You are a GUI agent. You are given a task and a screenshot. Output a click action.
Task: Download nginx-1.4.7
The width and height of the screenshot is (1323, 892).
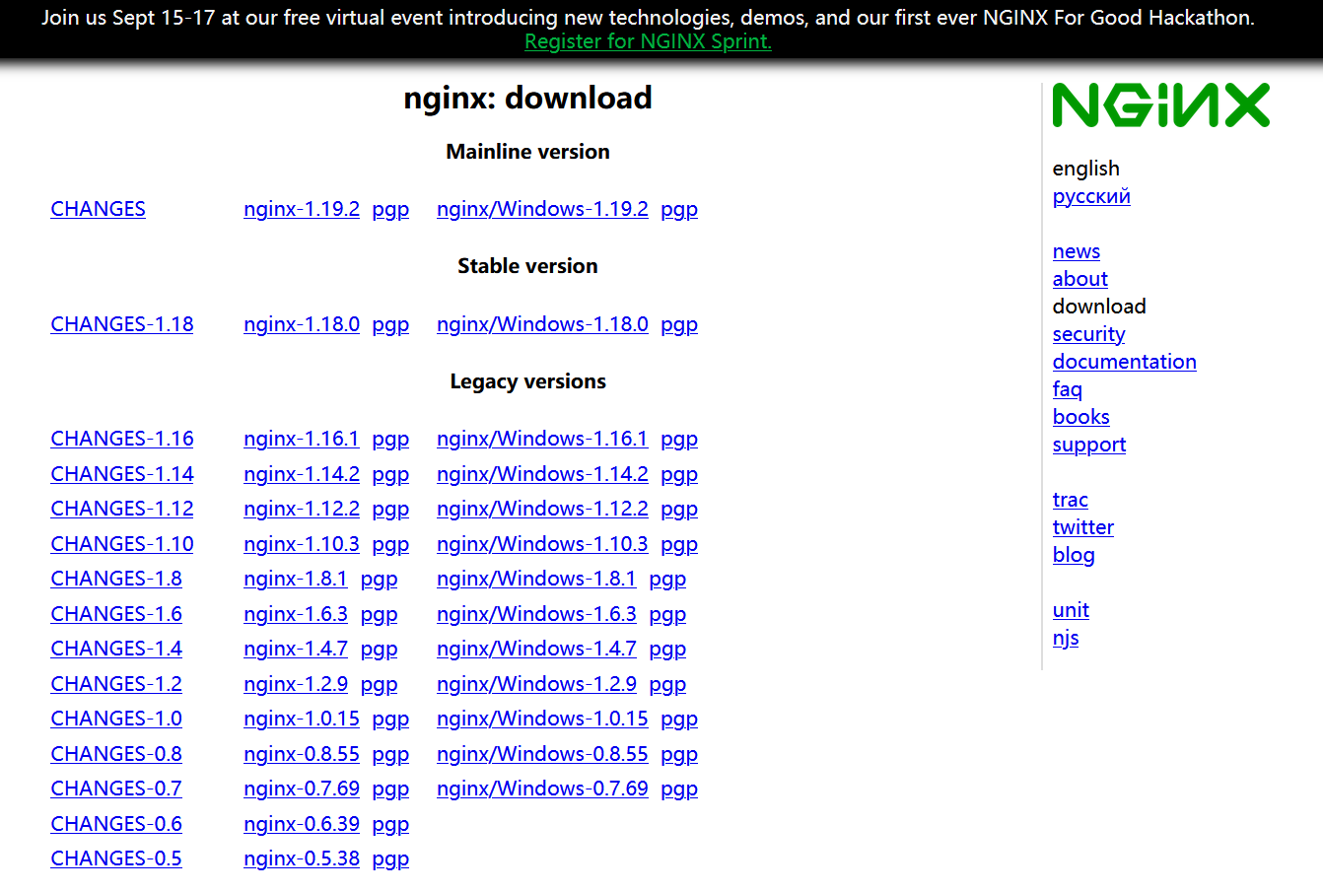pos(296,649)
